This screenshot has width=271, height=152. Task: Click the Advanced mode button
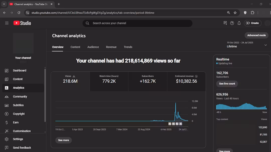point(256,35)
